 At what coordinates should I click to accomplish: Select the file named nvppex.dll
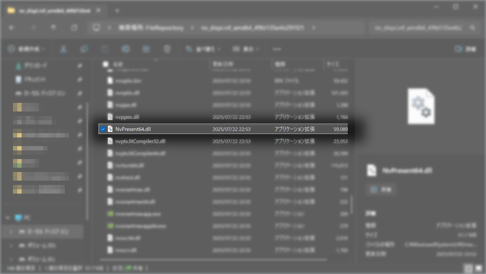click(x=127, y=117)
